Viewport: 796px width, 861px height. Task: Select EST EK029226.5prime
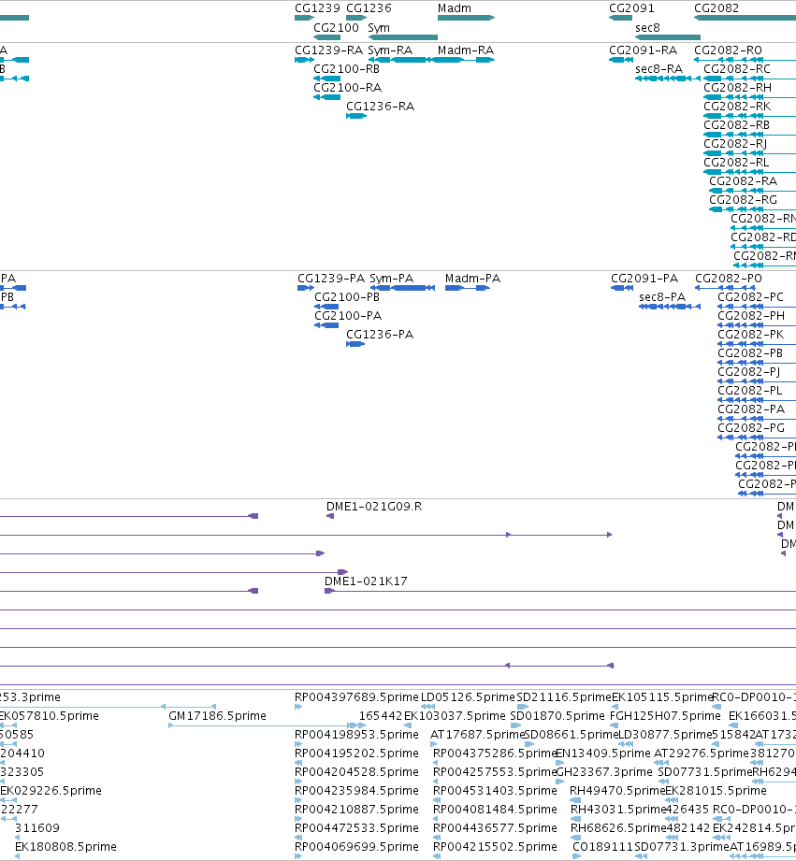click(8, 800)
